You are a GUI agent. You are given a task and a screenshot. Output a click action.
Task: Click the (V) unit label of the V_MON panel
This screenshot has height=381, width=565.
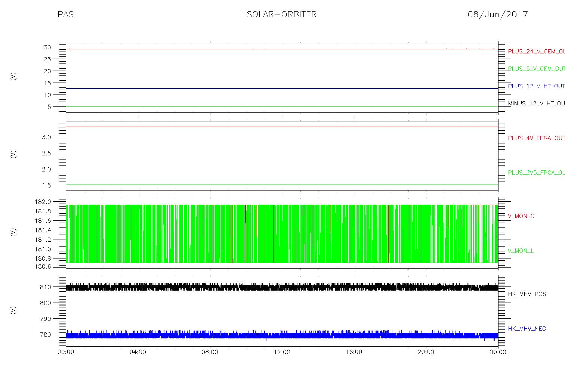coord(13,232)
